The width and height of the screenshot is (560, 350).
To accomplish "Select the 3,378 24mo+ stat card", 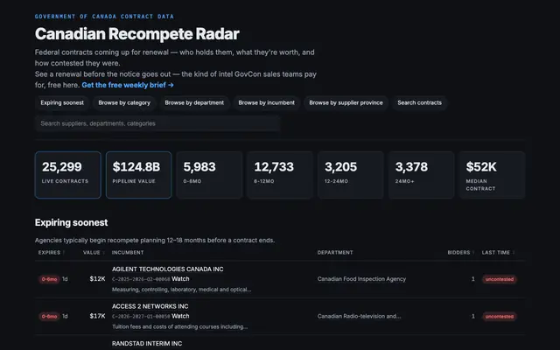I will 422,175.
